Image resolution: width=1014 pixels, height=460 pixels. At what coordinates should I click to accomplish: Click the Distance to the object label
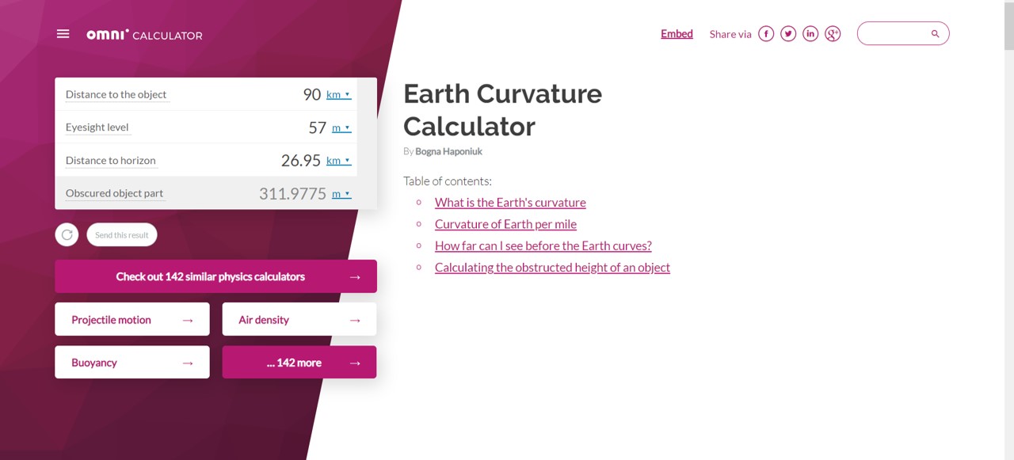click(x=116, y=94)
